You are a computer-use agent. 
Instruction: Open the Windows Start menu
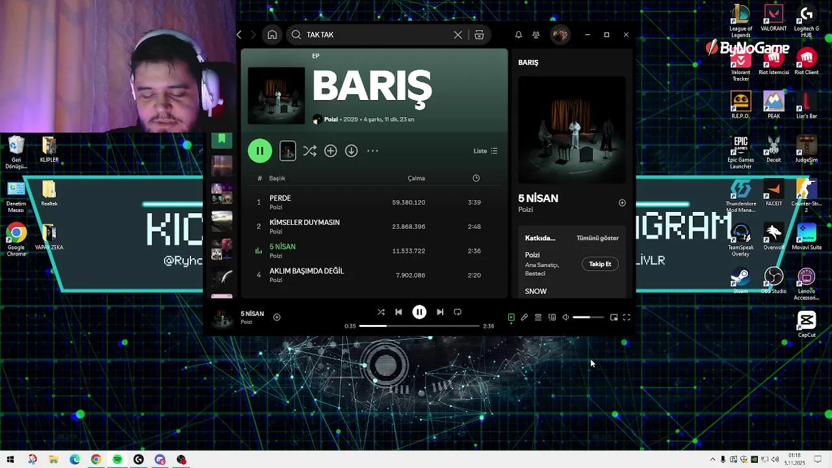[x=10, y=460]
